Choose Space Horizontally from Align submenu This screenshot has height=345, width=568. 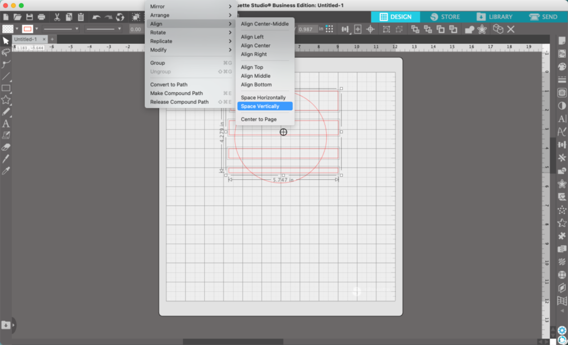(x=265, y=98)
